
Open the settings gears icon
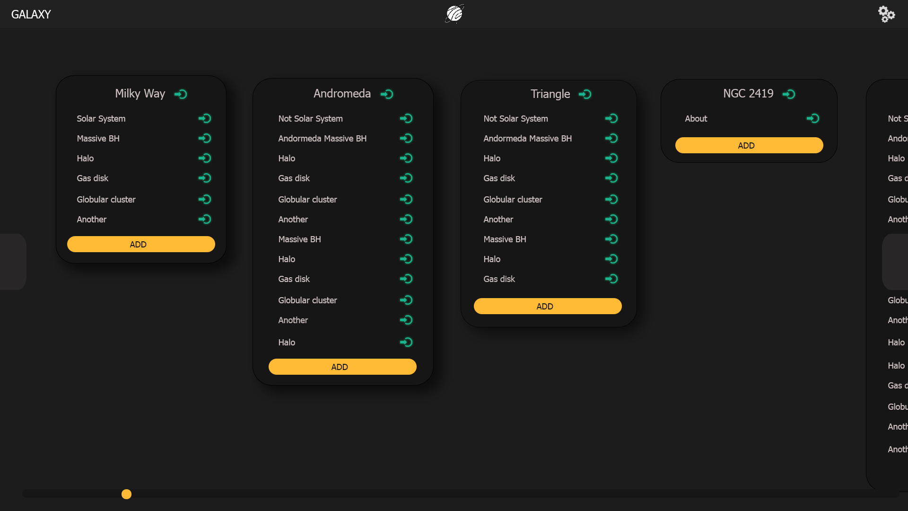(x=886, y=14)
